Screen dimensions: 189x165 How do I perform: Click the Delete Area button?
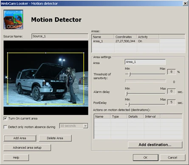[x=55, y=138]
